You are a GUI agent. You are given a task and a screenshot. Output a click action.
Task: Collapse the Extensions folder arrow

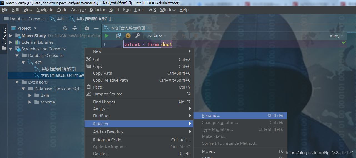point(17,82)
